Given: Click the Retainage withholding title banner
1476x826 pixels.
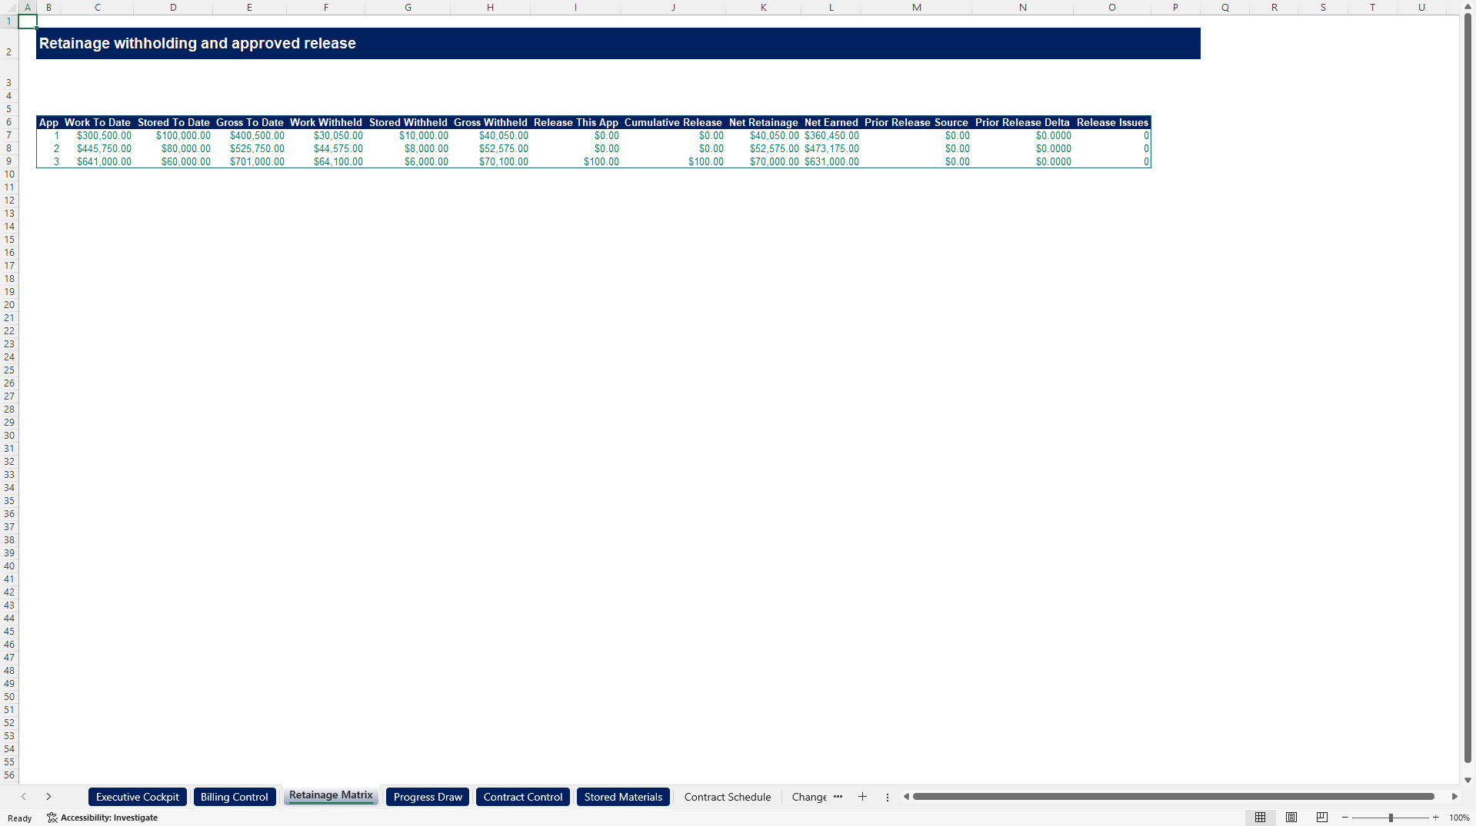Looking at the screenshot, I should coord(618,43).
